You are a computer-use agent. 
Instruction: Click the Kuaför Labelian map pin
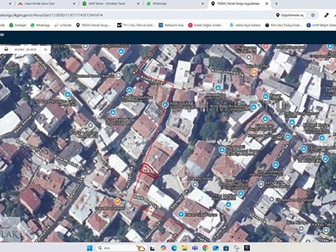90,125
